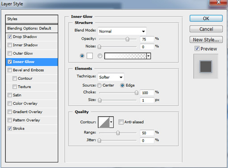Open the Stroke style settings

coord(19,128)
